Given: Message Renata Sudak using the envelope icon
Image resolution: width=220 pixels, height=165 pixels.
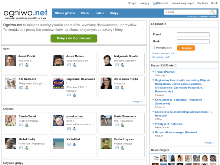Looking at the screenshot, I should tap(21, 125).
